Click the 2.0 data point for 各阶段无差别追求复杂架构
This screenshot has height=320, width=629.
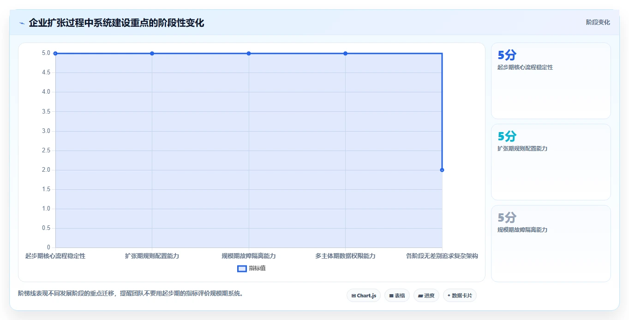click(442, 170)
